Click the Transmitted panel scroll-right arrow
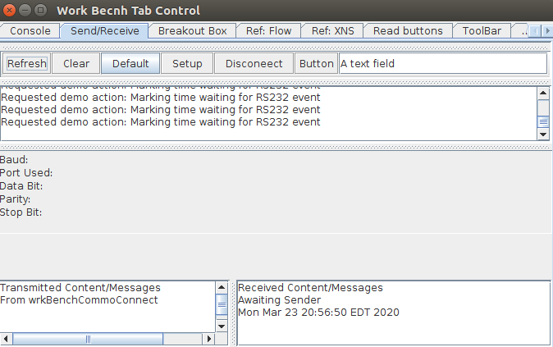Viewport: 553px width, 347px height. coord(208,338)
